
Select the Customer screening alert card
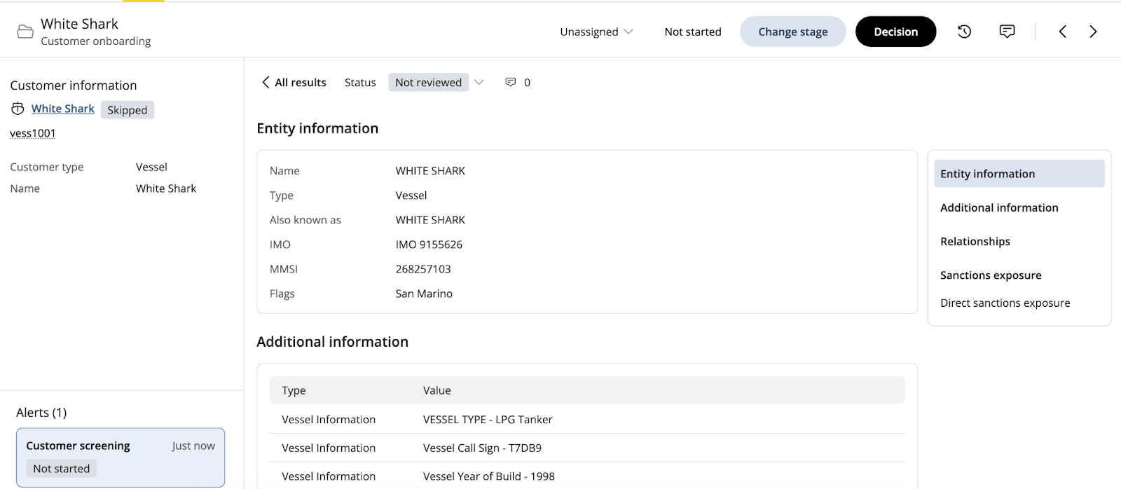(121, 457)
